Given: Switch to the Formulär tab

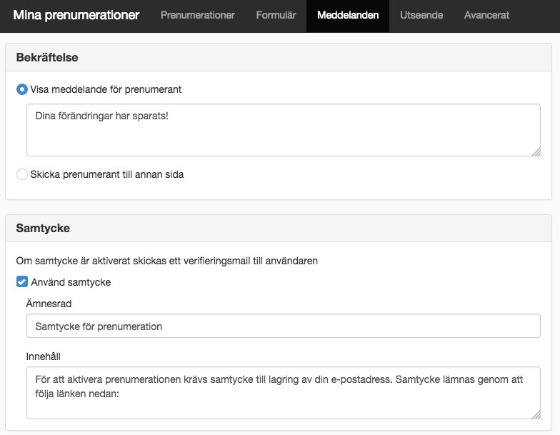Looking at the screenshot, I should [276, 15].
